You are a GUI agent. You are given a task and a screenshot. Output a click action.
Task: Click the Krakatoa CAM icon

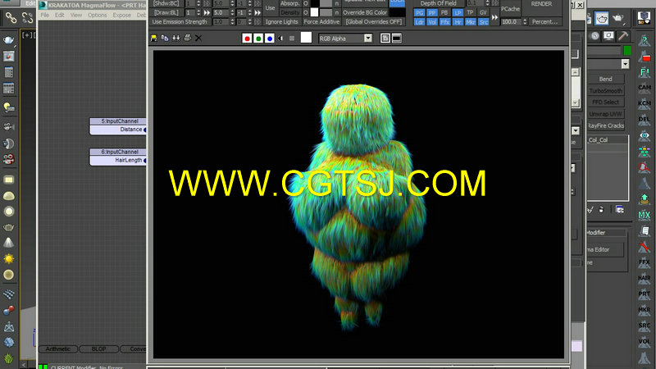point(645,89)
